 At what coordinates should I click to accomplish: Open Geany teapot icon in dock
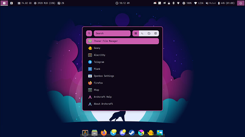(x=151, y=133)
